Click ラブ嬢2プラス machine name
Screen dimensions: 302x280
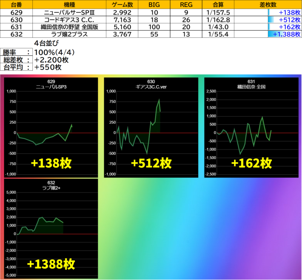pyautogui.click(x=69, y=34)
